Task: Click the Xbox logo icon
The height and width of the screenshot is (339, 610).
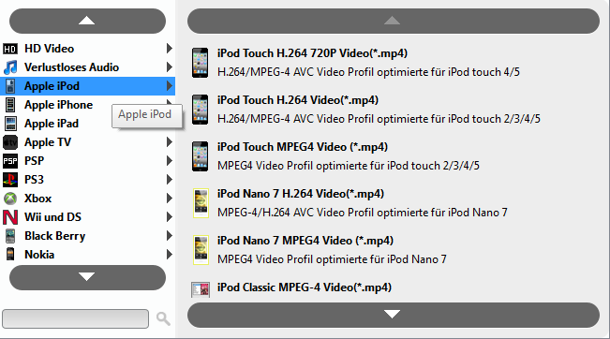Action: click(10, 199)
